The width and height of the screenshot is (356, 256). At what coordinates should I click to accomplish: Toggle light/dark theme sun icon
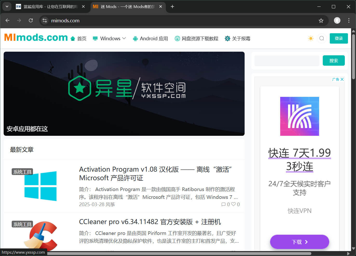tap(311, 38)
